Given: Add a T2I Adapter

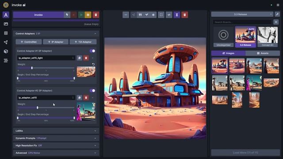Looking at the screenshot, I should (83, 42).
